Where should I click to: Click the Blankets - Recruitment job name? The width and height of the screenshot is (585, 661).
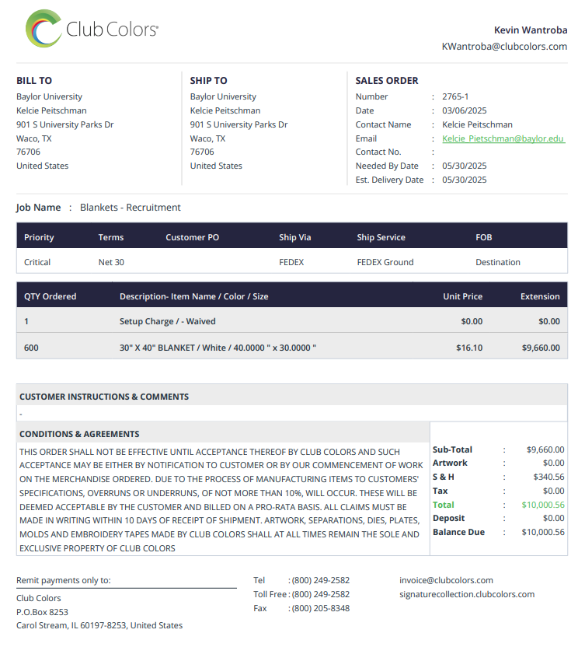point(131,208)
